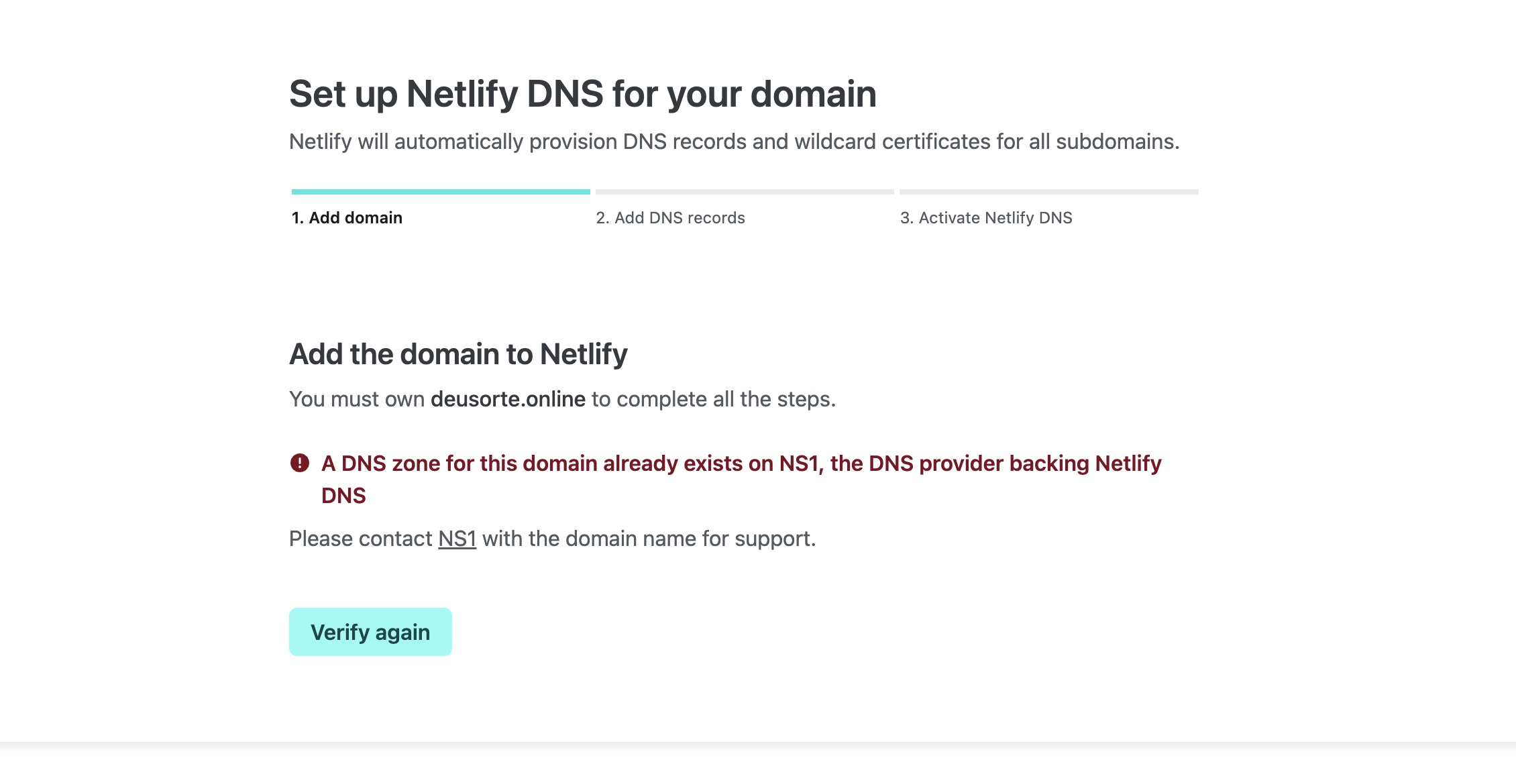Click the "Add the domain to Netlify" heading
This screenshot has width=1516, height=766.
click(x=458, y=354)
